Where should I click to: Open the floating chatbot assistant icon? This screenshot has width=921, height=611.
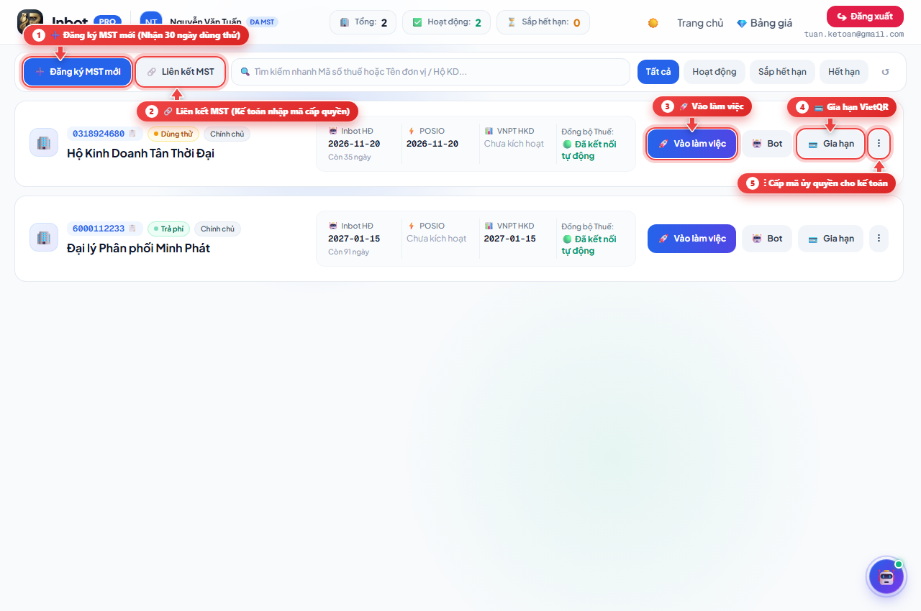[x=886, y=576]
